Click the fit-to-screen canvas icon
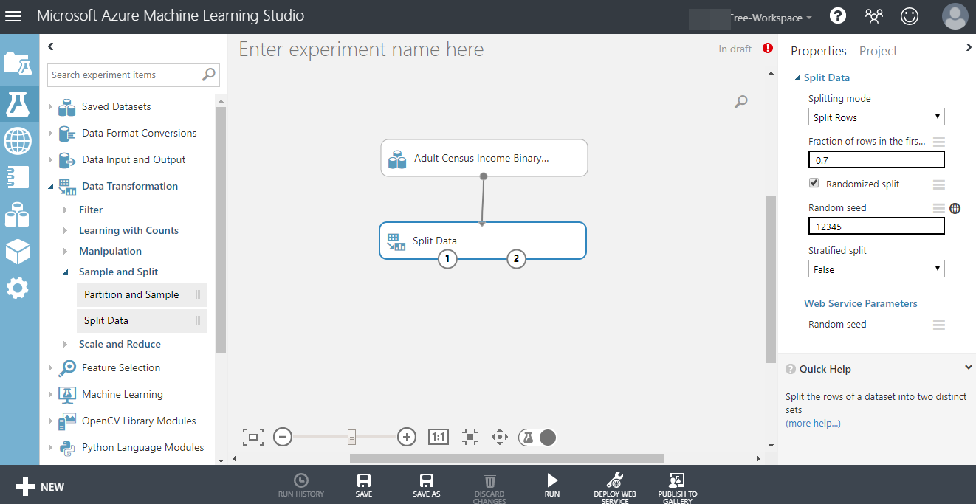Viewport: 976px width, 504px height. point(252,437)
